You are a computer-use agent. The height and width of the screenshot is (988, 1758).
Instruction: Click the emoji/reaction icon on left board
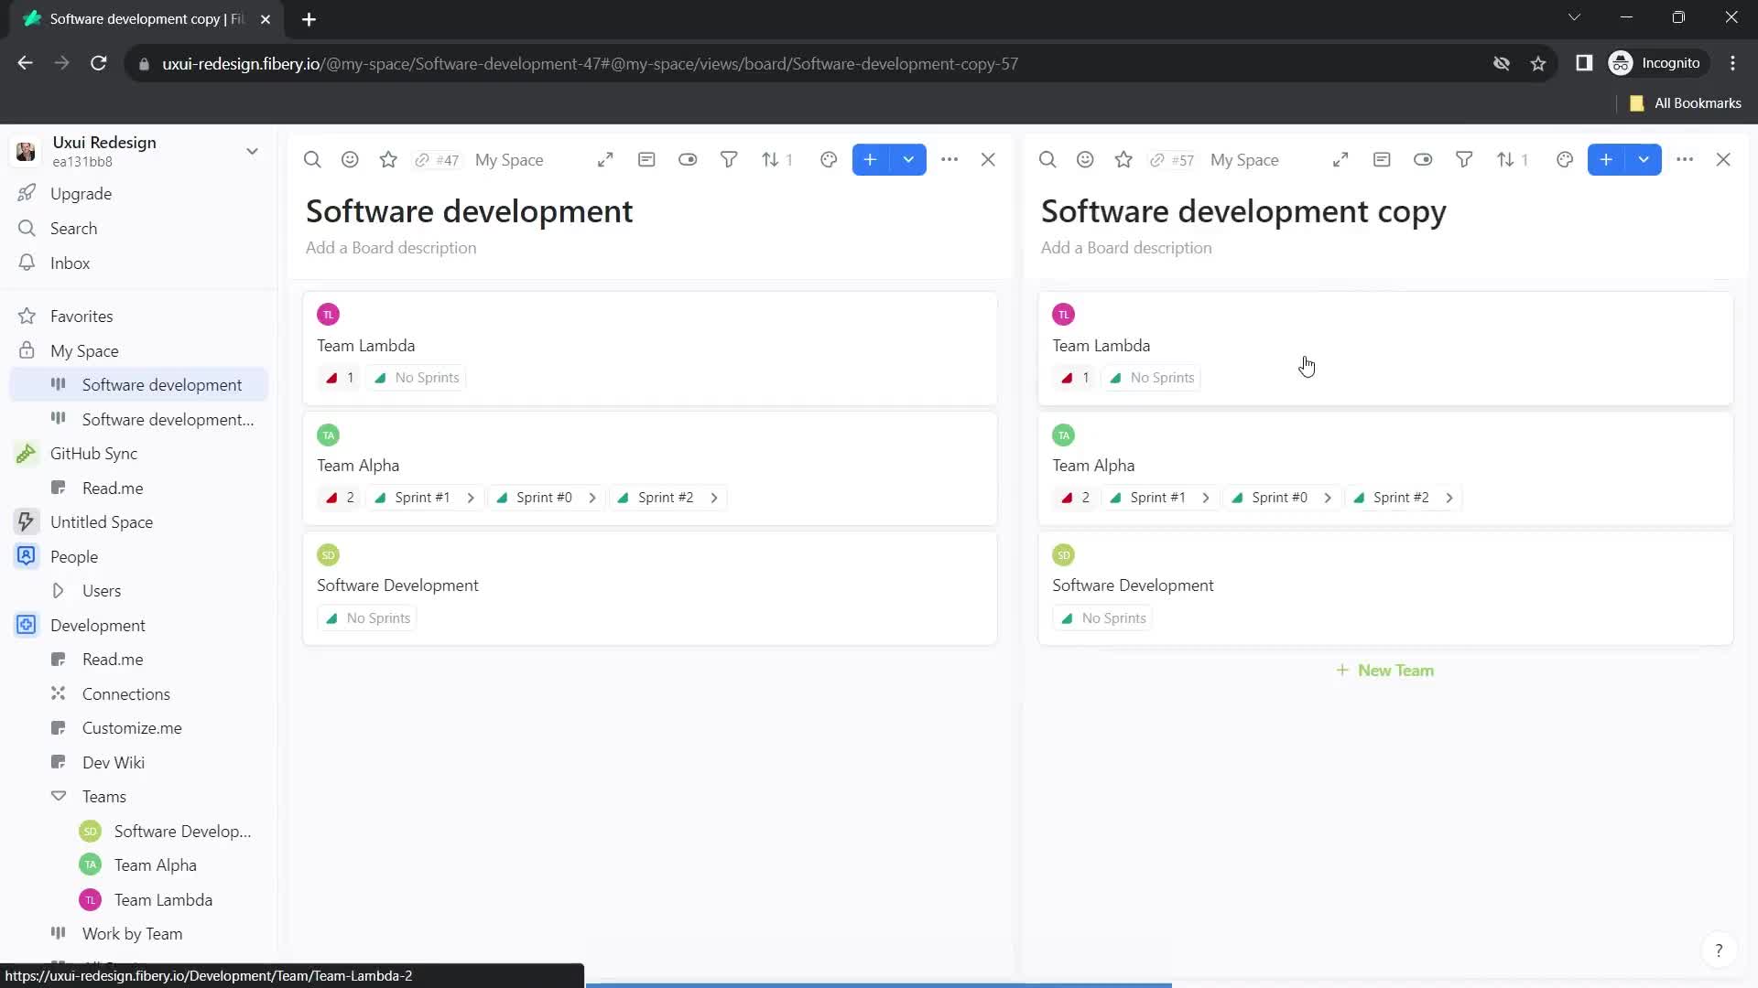[x=350, y=159]
